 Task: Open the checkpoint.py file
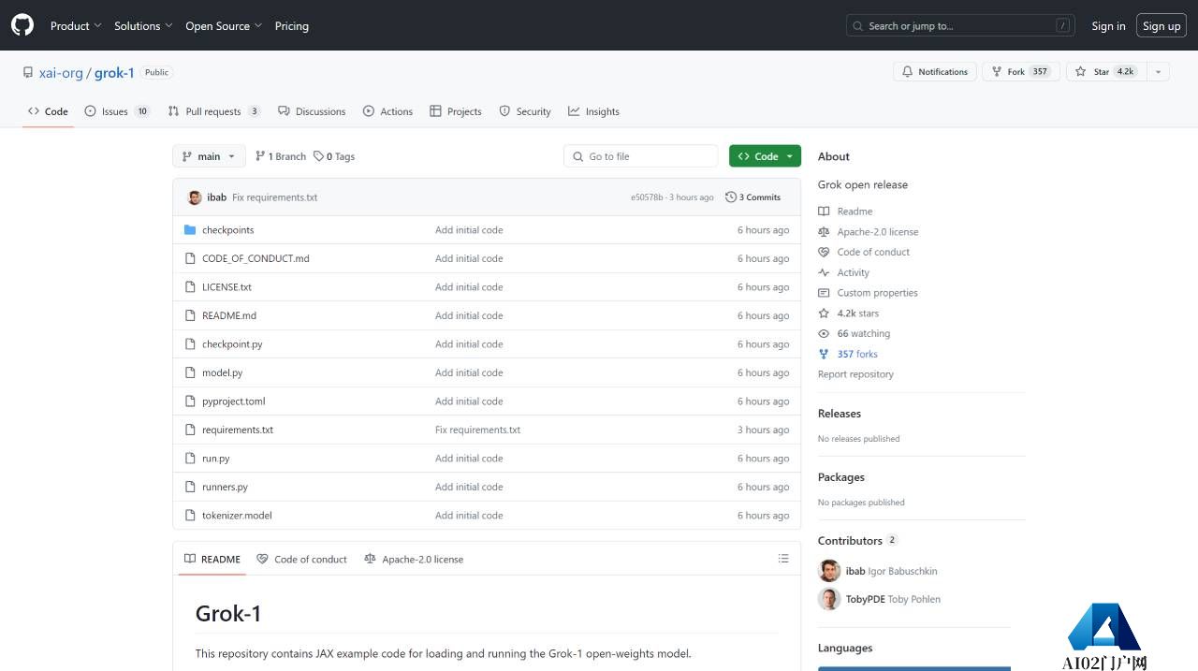(x=232, y=344)
